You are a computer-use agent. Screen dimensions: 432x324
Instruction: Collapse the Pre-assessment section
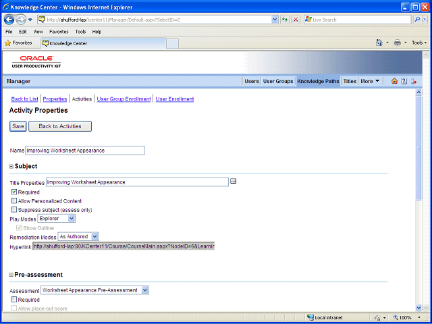pyautogui.click(x=11, y=275)
